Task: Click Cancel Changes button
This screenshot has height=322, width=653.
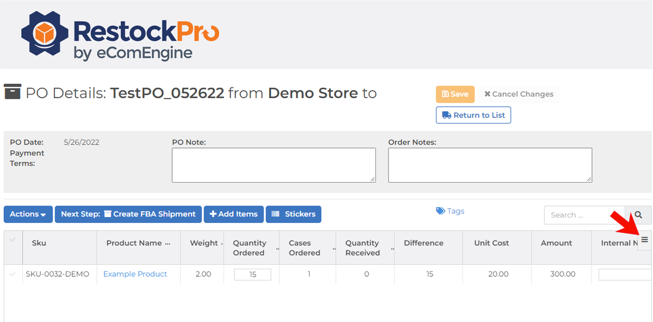Action: tap(519, 94)
